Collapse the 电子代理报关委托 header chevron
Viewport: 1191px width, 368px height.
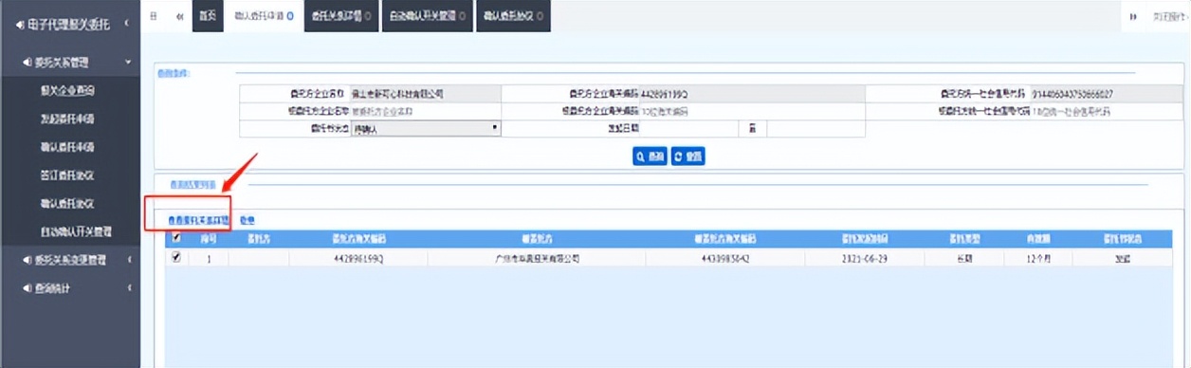(x=128, y=22)
